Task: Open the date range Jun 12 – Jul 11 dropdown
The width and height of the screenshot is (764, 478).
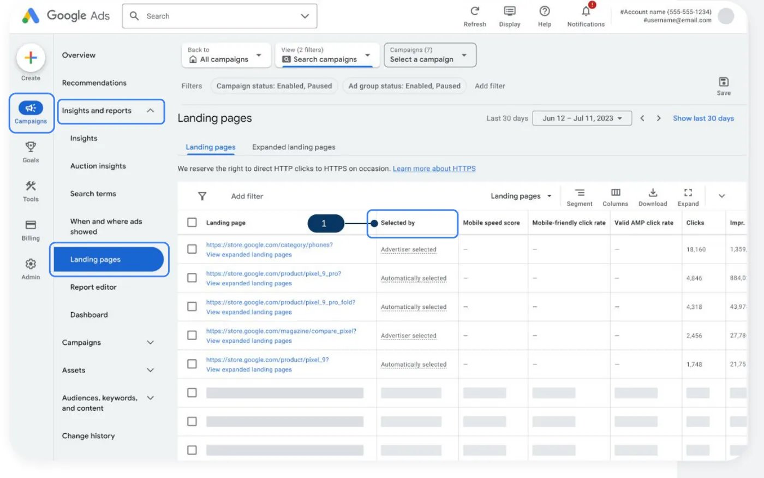Action: [x=582, y=118]
